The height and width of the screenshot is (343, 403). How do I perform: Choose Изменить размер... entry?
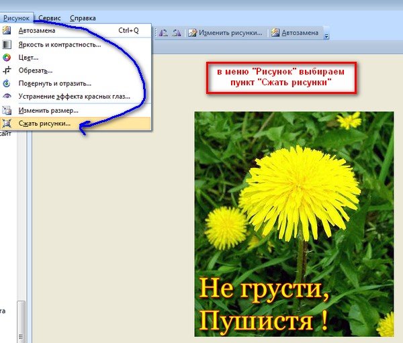(x=75, y=111)
